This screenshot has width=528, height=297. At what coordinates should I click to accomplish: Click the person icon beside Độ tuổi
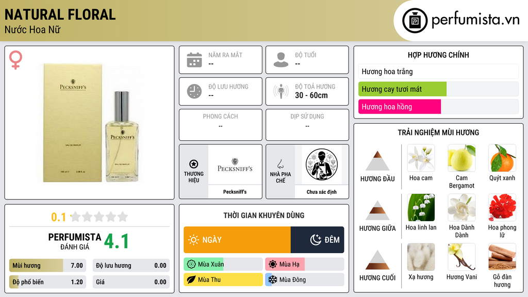click(x=281, y=60)
